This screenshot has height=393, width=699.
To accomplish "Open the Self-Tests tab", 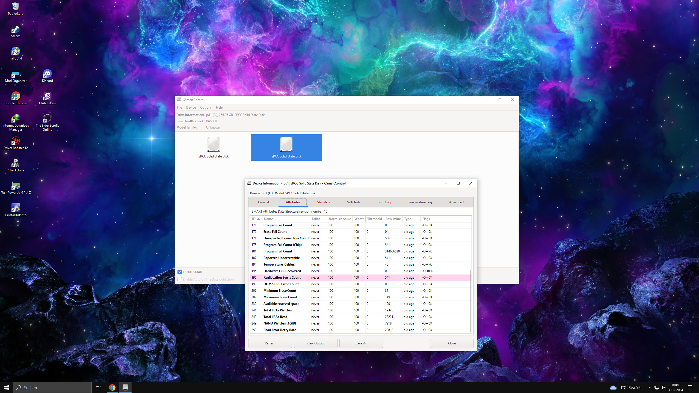I will (354, 202).
